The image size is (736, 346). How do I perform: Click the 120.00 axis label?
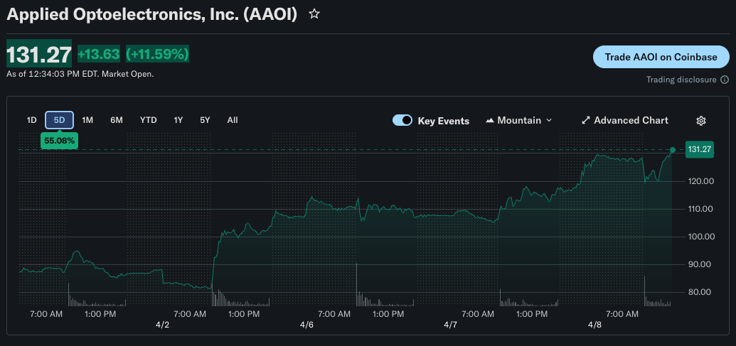pos(700,181)
